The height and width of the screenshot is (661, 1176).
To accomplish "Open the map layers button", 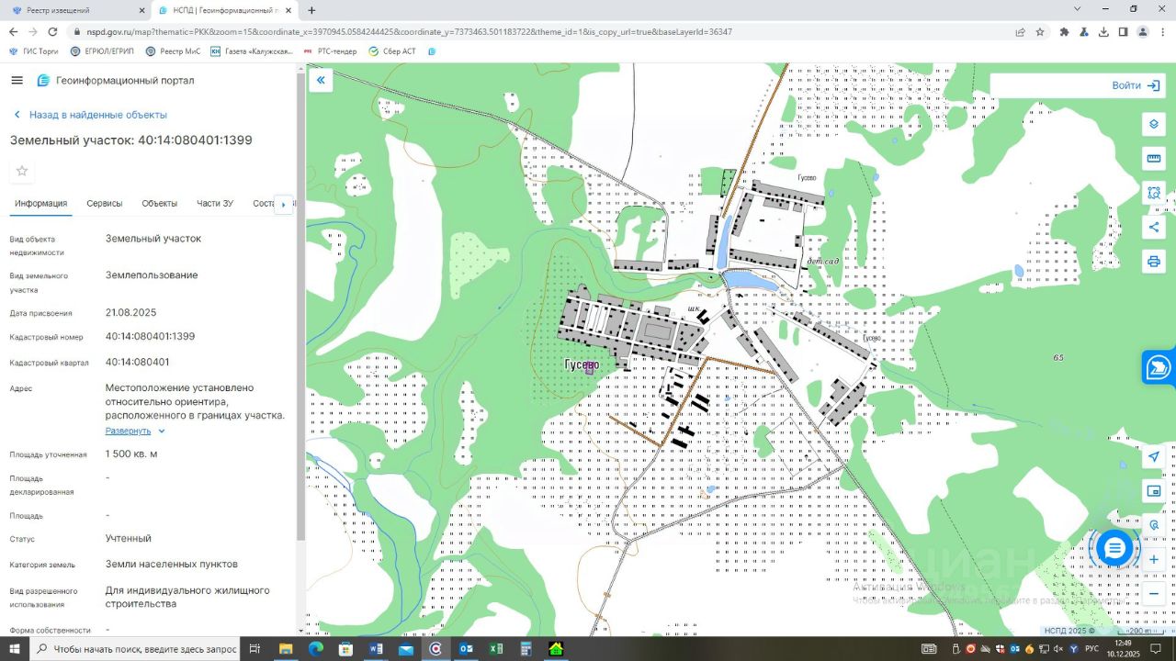I will pyautogui.click(x=1154, y=124).
